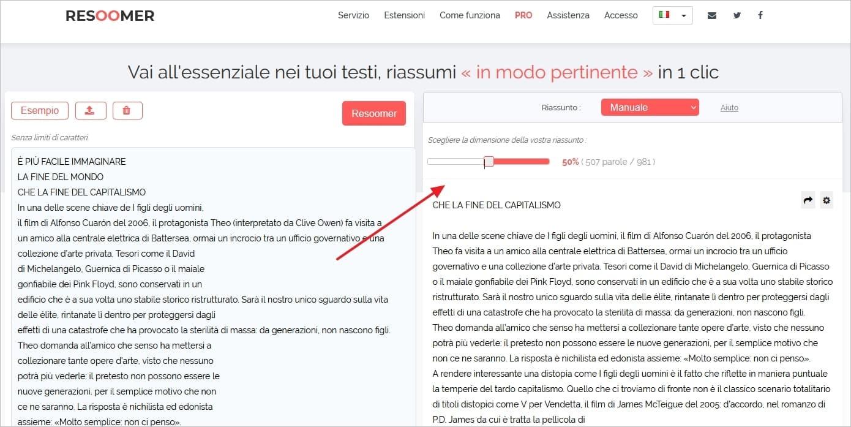Click the 'Riassunto :' label

561,108
